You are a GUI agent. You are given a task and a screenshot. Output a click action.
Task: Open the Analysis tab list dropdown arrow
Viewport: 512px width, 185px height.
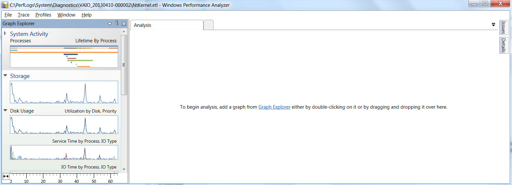493,25
